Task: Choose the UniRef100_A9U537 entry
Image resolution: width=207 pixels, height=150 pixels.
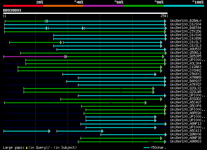Action: click(186, 49)
